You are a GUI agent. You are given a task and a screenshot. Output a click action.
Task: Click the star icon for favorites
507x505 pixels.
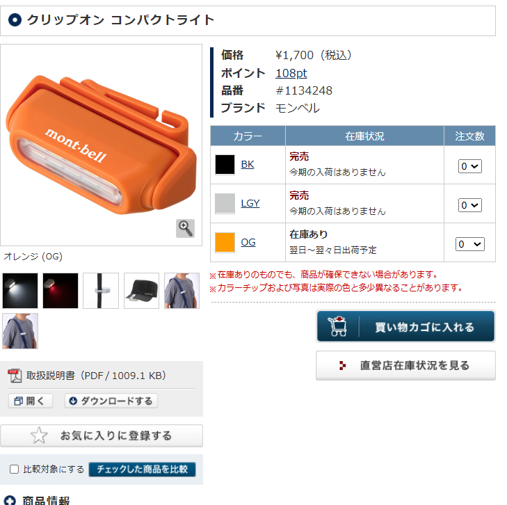pyautogui.click(x=39, y=435)
